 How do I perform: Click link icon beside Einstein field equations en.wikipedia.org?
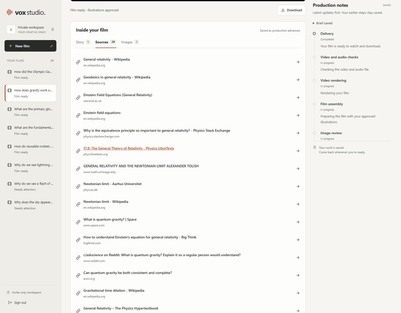click(78, 115)
